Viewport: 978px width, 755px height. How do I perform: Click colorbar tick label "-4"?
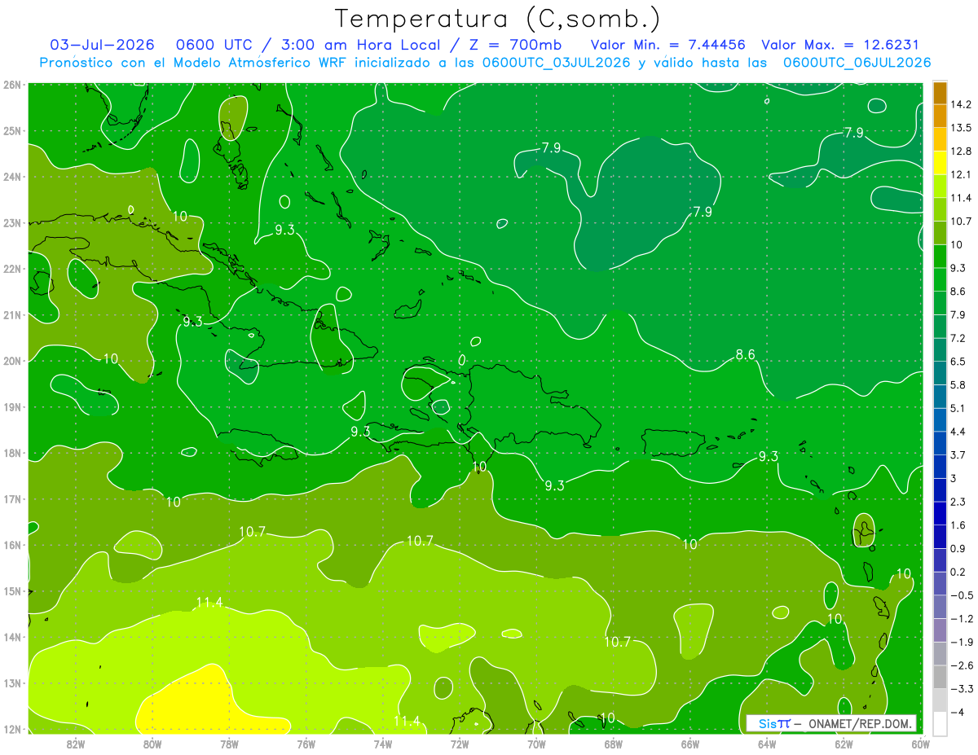pos(957,712)
